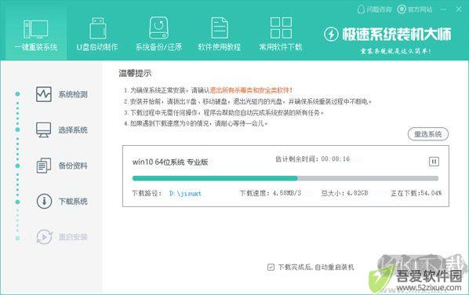The image size is (469, 295).
Task: Switch to U盘启动制作 tab
Action: pos(97,35)
